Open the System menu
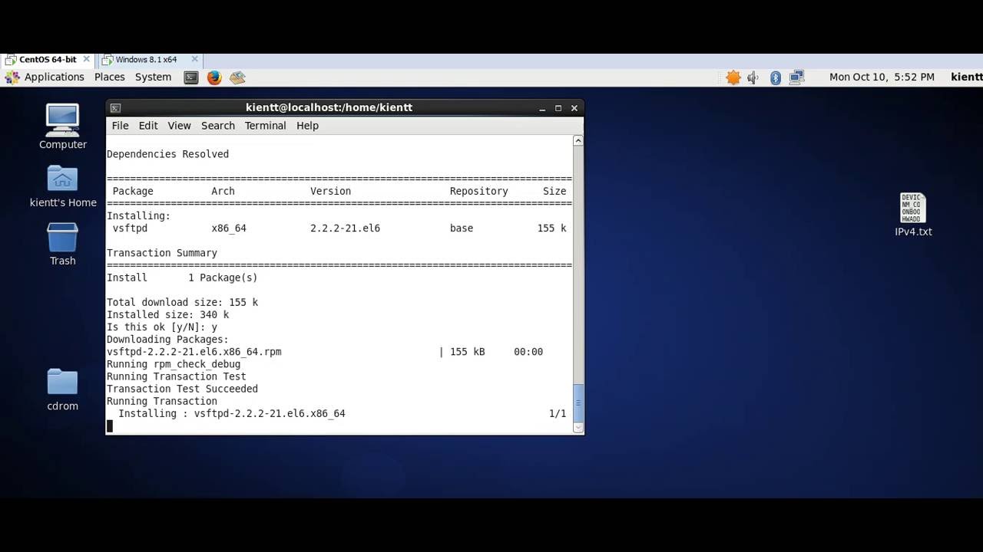983x552 pixels. pos(153,77)
